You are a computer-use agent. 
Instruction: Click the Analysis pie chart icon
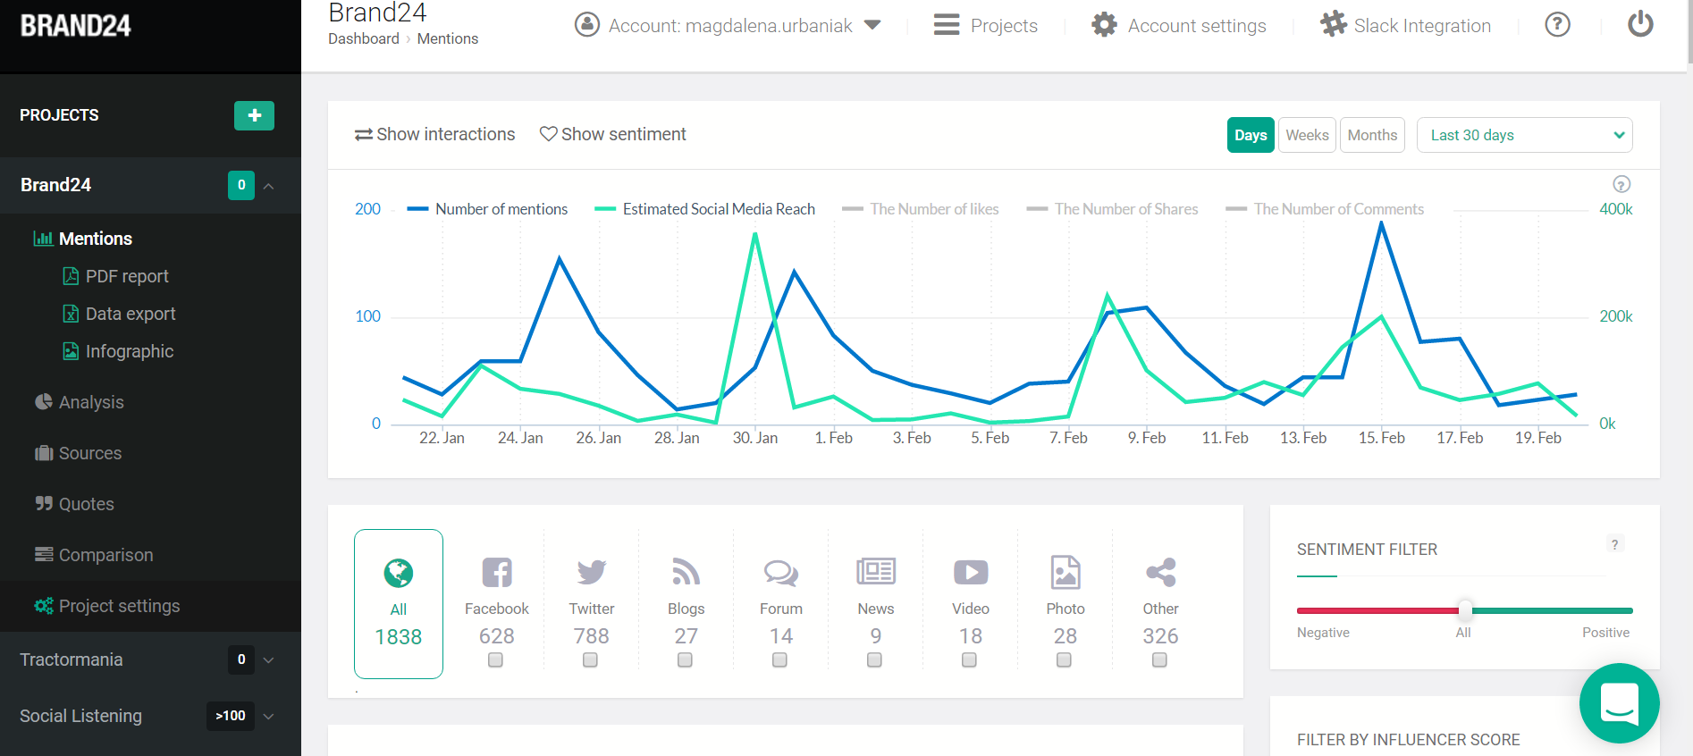[44, 402]
